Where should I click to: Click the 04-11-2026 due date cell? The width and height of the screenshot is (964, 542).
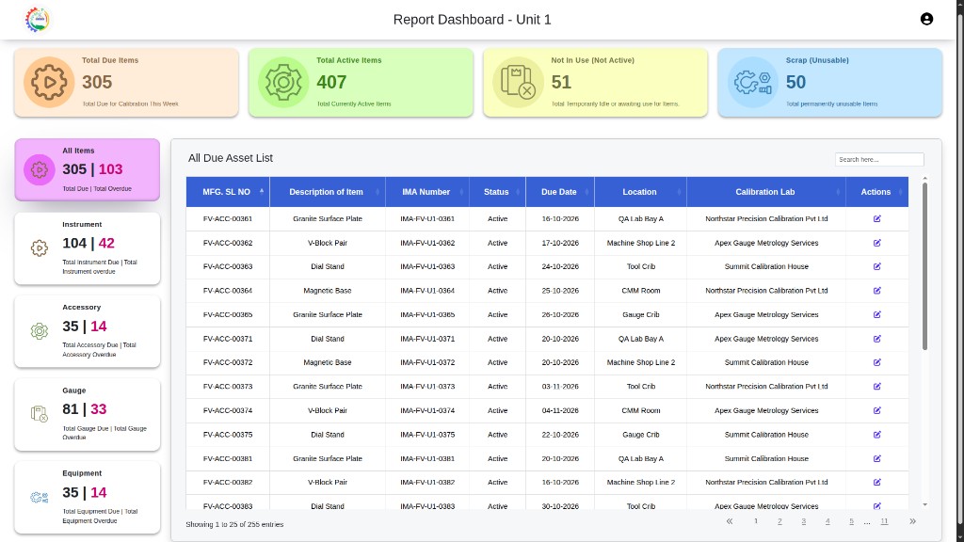(x=560, y=410)
